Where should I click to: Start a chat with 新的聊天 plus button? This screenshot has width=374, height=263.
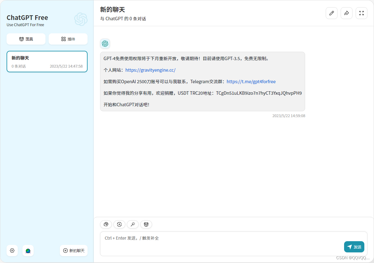point(74,251)
